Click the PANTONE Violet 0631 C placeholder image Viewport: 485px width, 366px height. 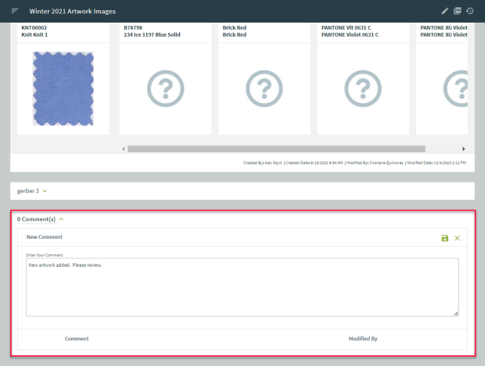[x=363, y=88]
